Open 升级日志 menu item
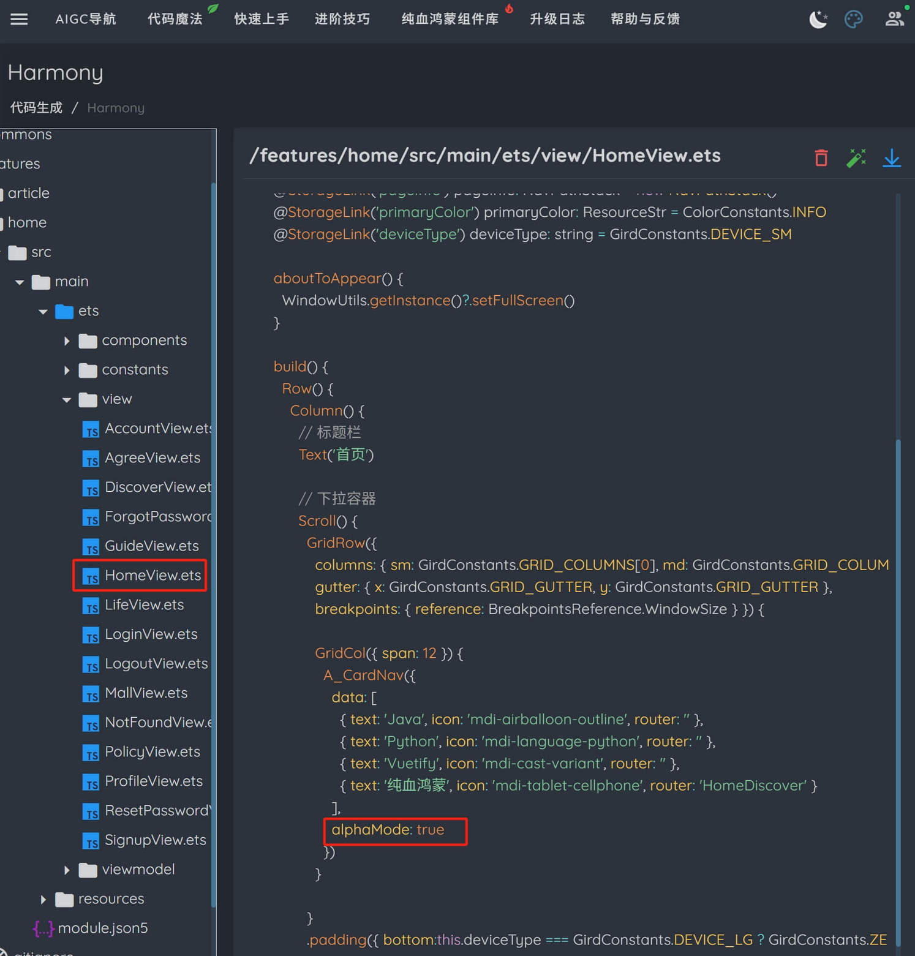The width and height of the screenshot is (915, 956). click(x=557, y=19)
